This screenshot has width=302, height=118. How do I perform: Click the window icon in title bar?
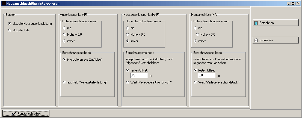click(4, 4)
